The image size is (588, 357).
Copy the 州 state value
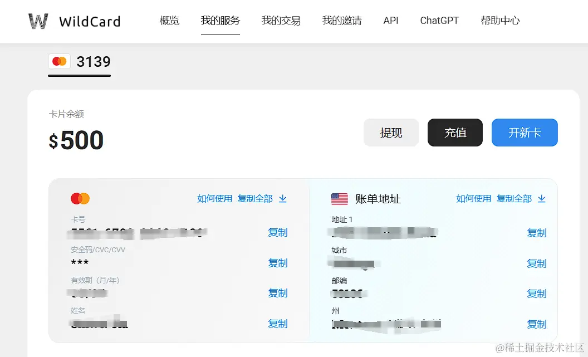click(537, 324)
